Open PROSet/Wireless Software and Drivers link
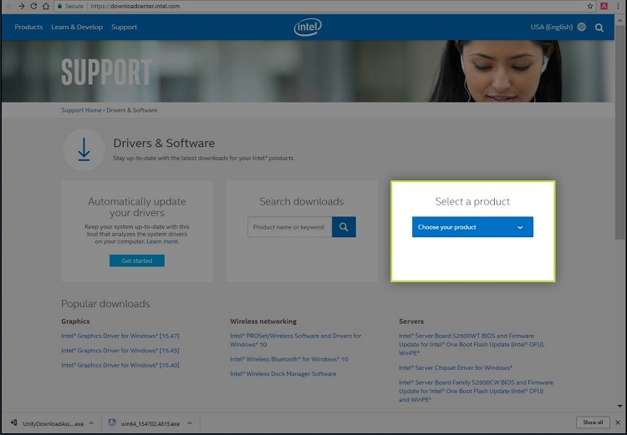 pyautogui.click(x=295, y=340)
